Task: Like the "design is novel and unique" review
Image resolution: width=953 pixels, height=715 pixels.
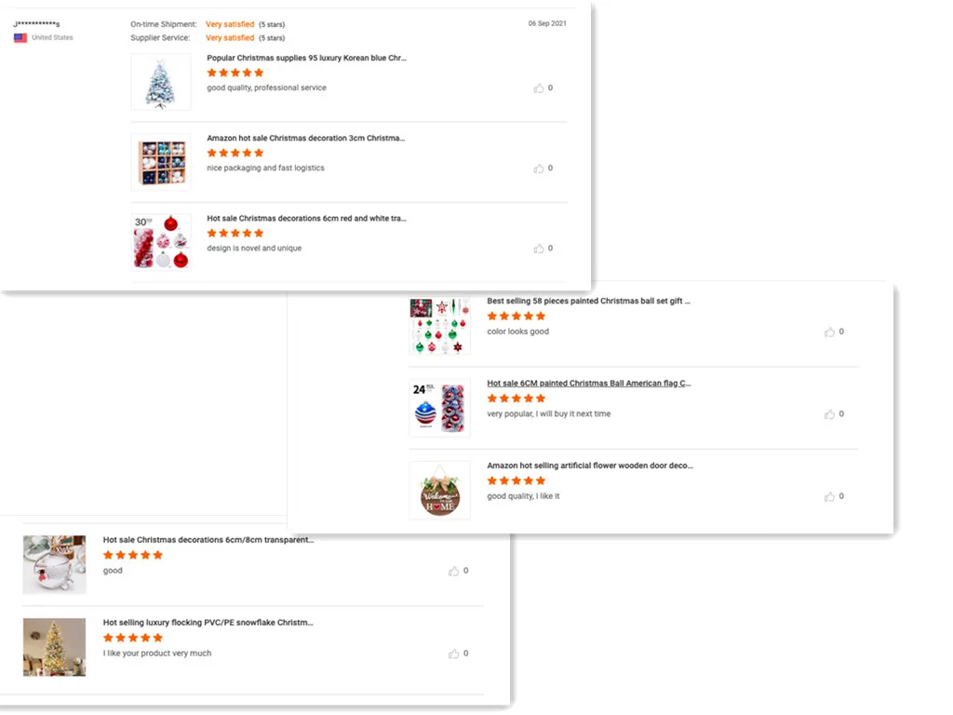Action: (x=539, y=249)
